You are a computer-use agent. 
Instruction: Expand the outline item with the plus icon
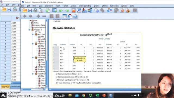click(38, 16)
